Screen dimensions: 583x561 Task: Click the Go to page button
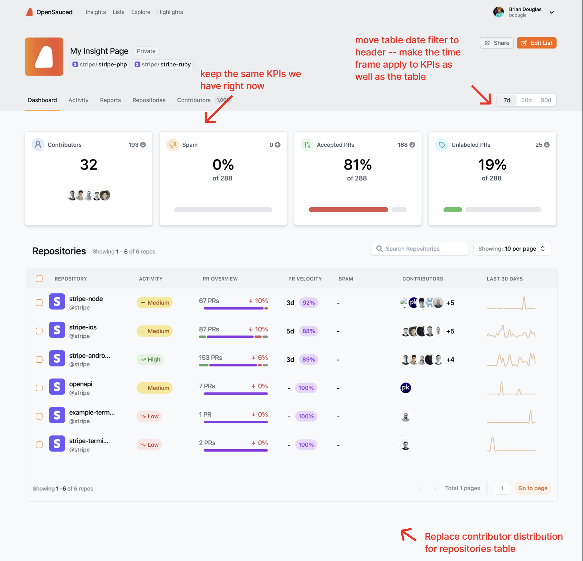coord(533,488)
